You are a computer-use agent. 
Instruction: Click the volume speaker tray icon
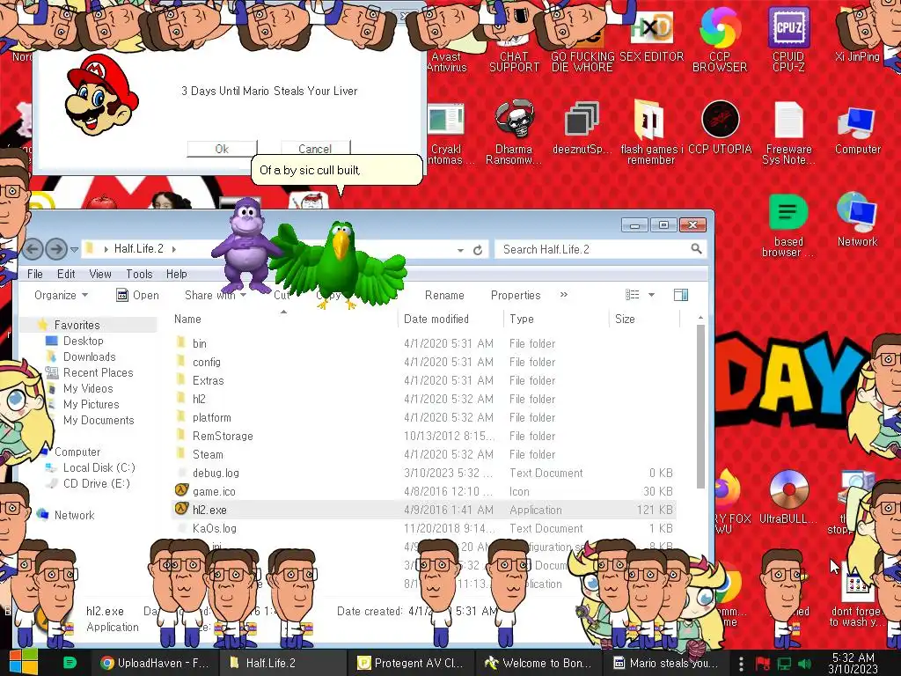804,664
